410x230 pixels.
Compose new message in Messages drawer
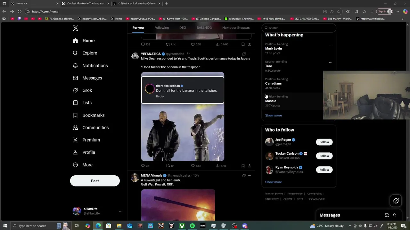coord(387,215)
